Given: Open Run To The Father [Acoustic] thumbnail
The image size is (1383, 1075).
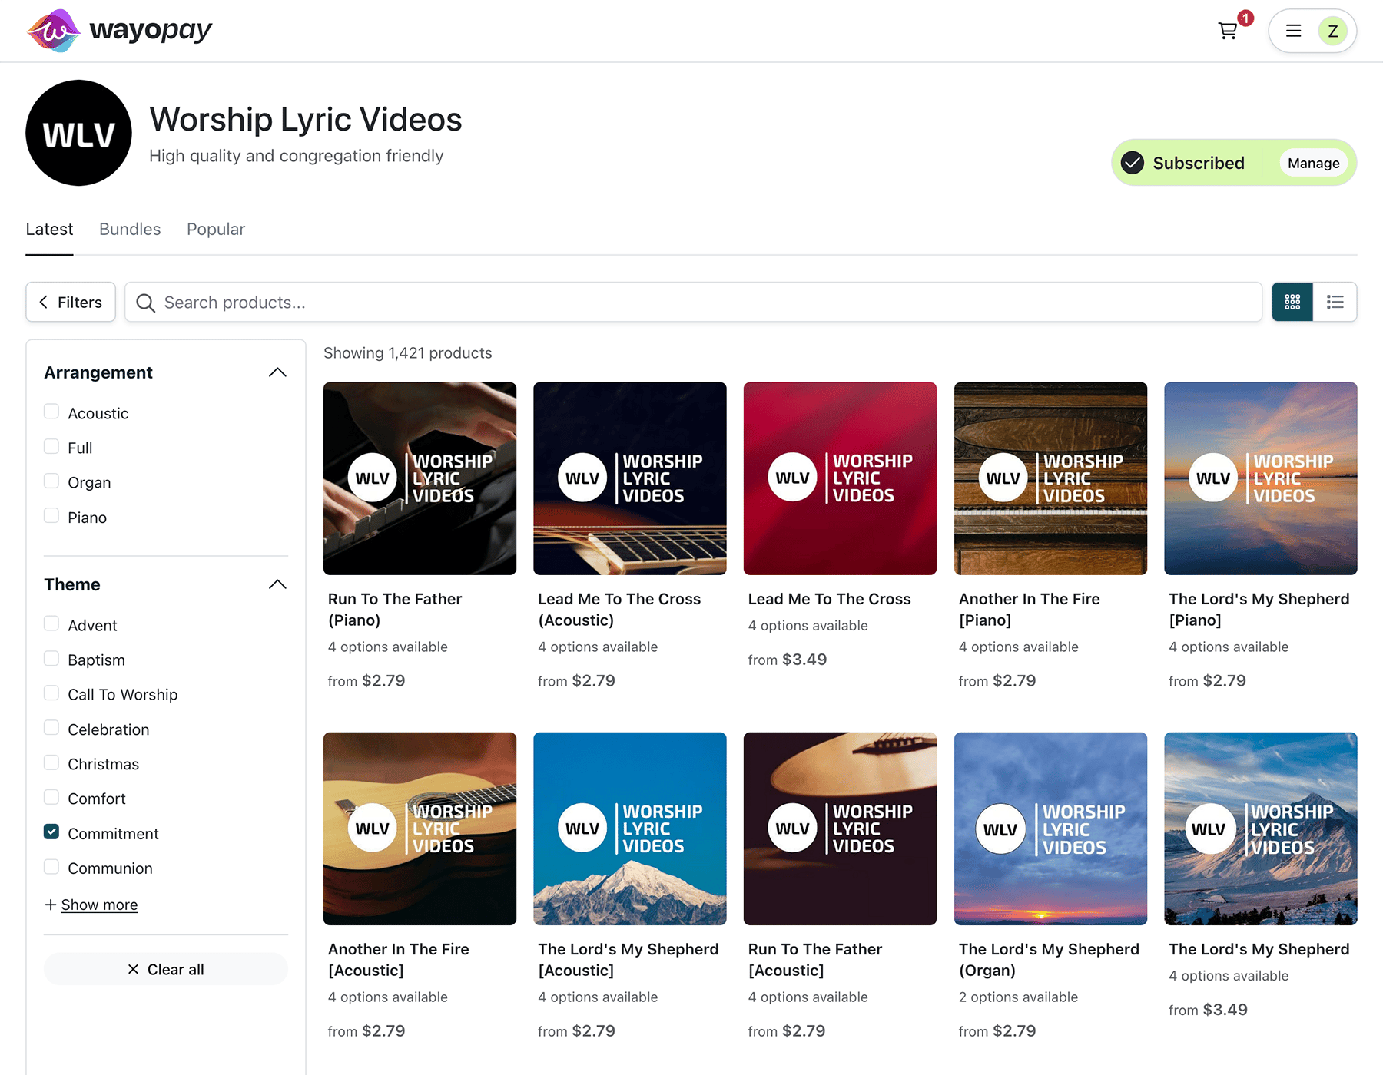Looking at the screenshot, I should pos(840,829).
